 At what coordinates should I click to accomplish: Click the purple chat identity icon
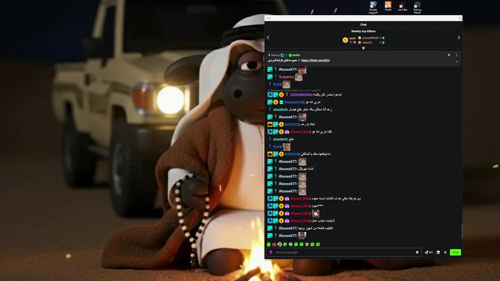click(271, 252)
